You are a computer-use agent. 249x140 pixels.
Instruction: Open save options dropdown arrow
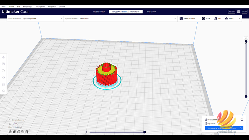click(x=241, y=128)
